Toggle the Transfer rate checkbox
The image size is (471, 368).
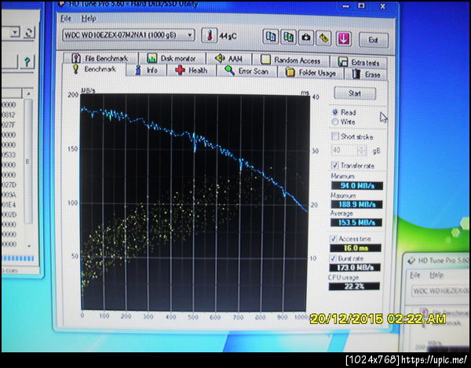[x=334, y=165]
